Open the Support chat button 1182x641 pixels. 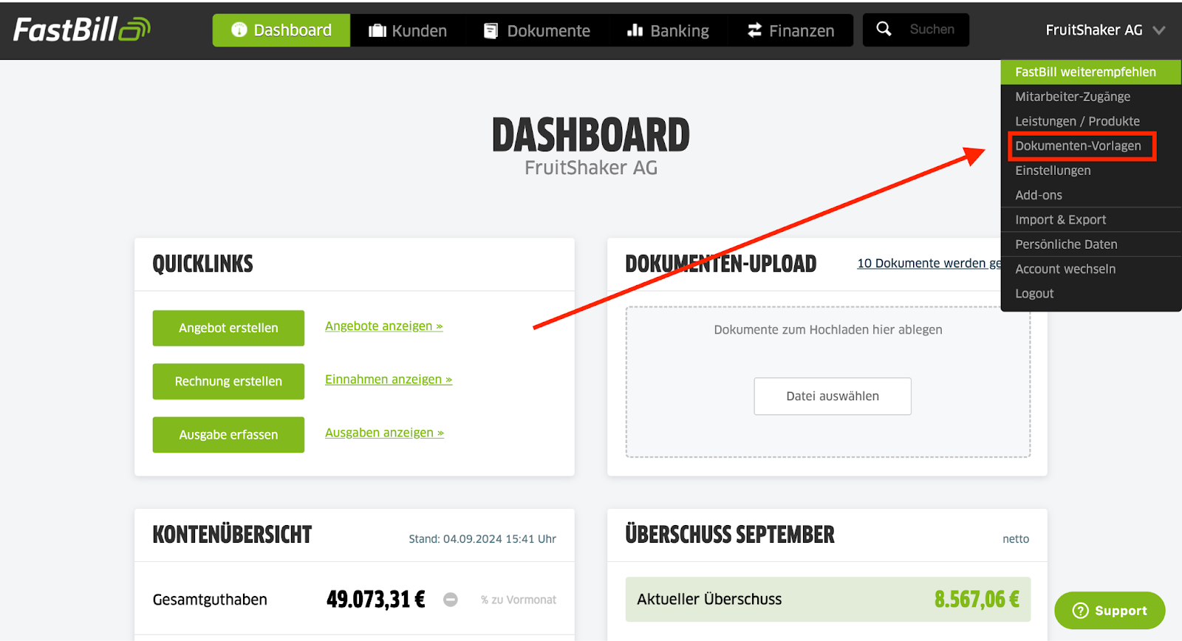pyautogui.click(x=1110, y=611)
